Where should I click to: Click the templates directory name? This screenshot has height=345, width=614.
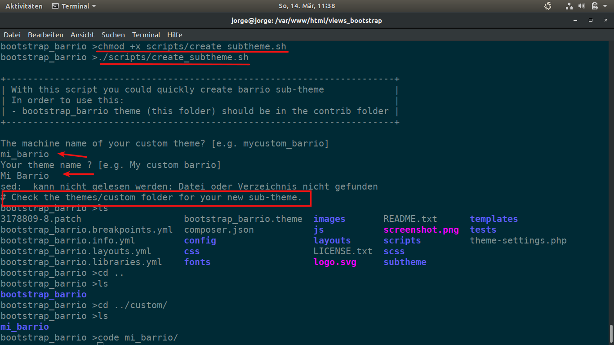[494, 219]
